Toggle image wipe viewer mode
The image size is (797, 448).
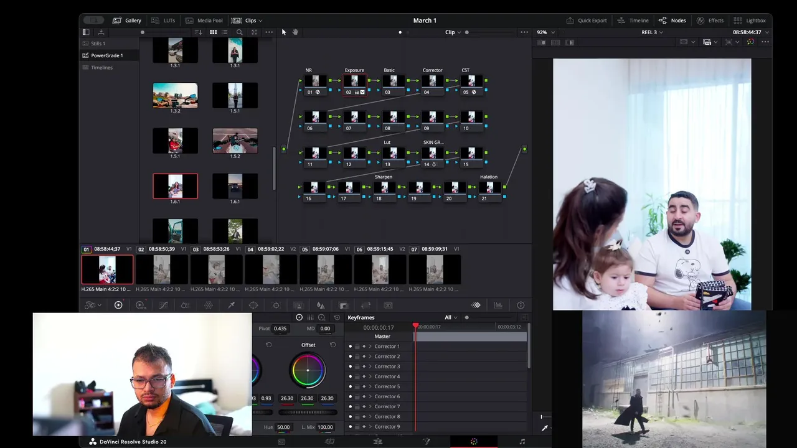(541, 42)
